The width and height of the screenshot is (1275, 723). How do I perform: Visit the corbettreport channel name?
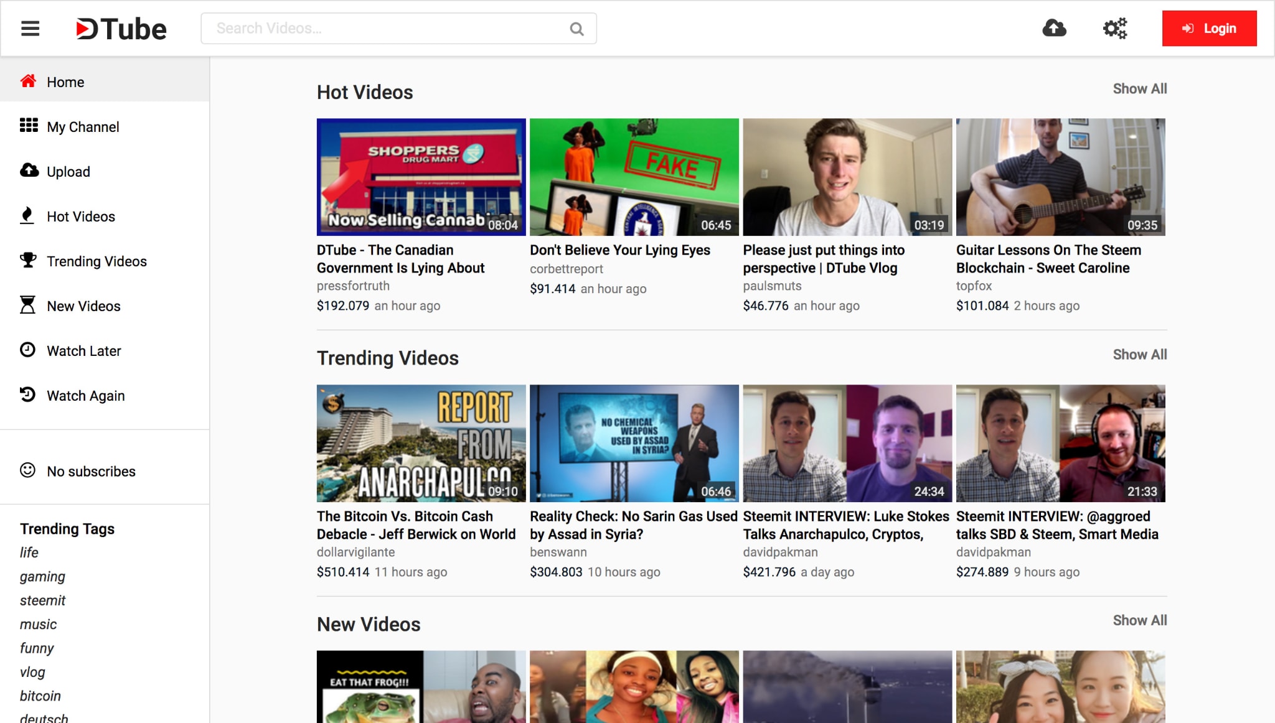coord(567,269)
